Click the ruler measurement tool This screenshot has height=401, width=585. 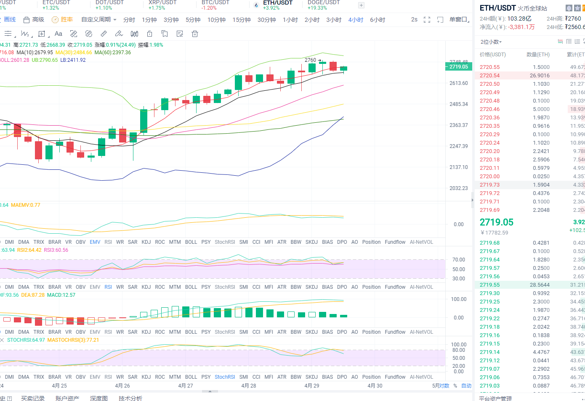coord(104,34)
